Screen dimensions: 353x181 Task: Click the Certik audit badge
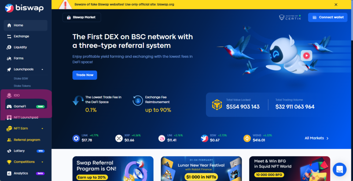point(290,17)
